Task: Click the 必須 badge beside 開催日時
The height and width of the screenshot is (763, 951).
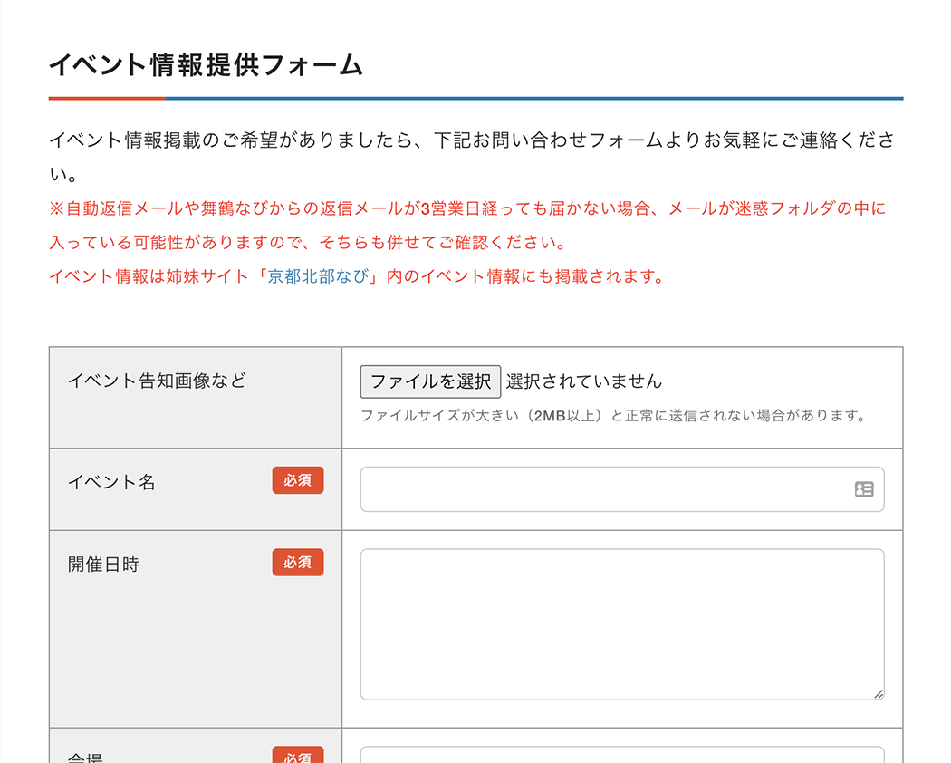Action: point(297,563)
